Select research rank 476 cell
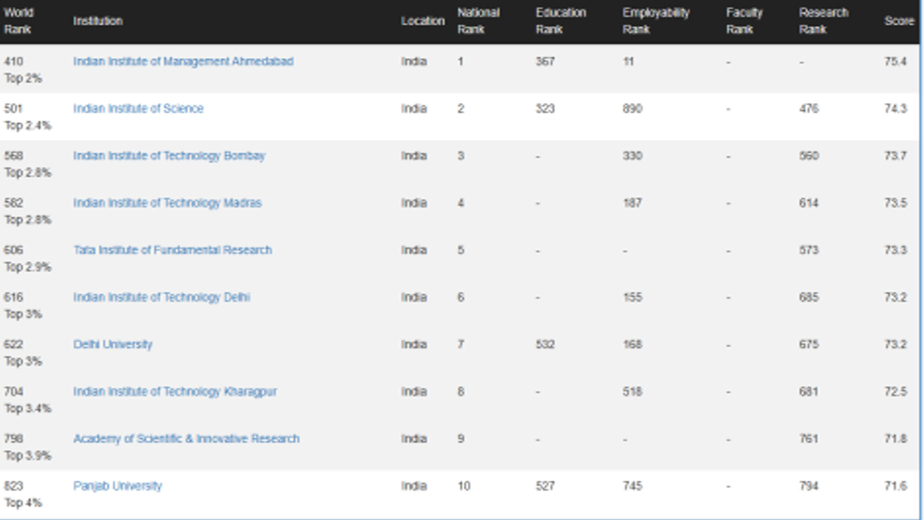 point(809,109)
